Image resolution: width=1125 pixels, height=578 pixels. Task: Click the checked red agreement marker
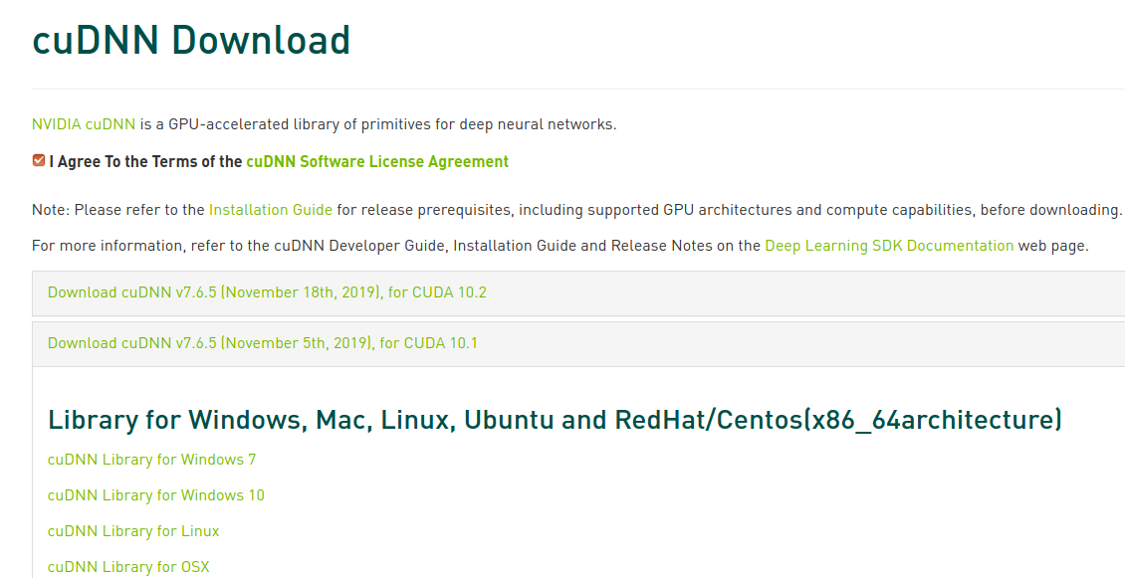pos(39,160)
